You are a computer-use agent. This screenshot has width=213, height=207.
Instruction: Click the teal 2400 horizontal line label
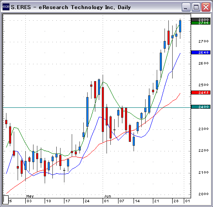coord(201,107)
